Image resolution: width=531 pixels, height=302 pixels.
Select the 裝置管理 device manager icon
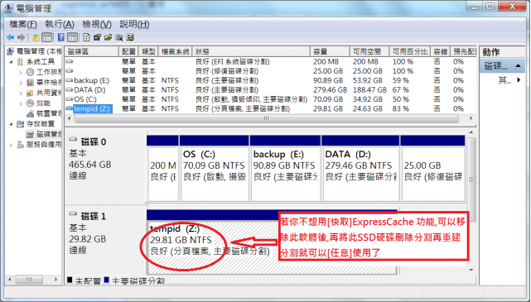coord(31,113)
